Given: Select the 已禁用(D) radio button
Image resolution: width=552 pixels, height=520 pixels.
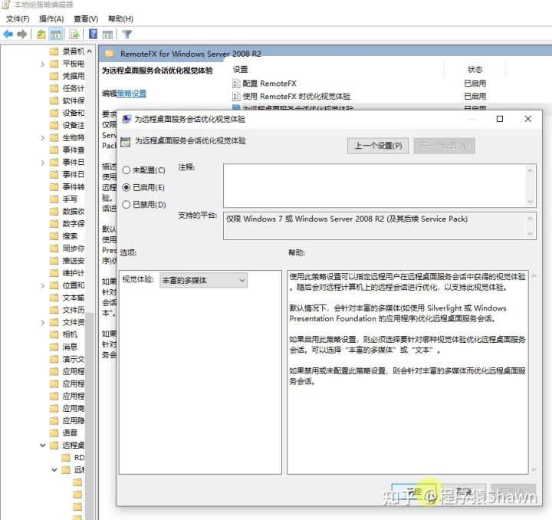Looking at the screenshot, I should (x=127, y=205).
